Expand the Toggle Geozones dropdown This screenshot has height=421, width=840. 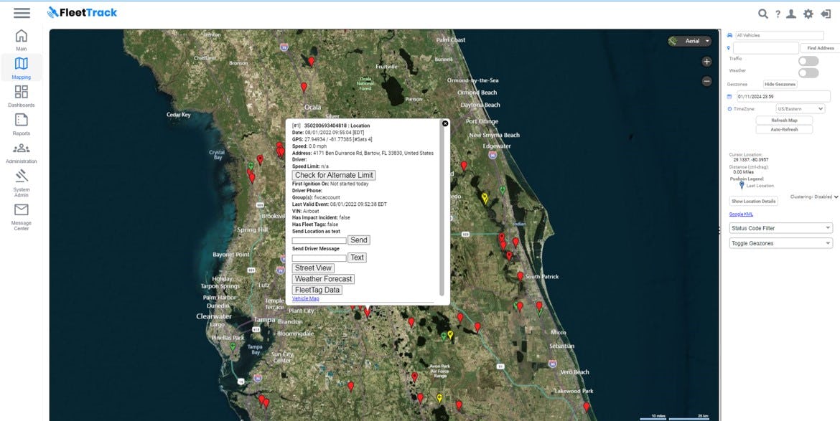pyautogui.click(x=780, y=243)
